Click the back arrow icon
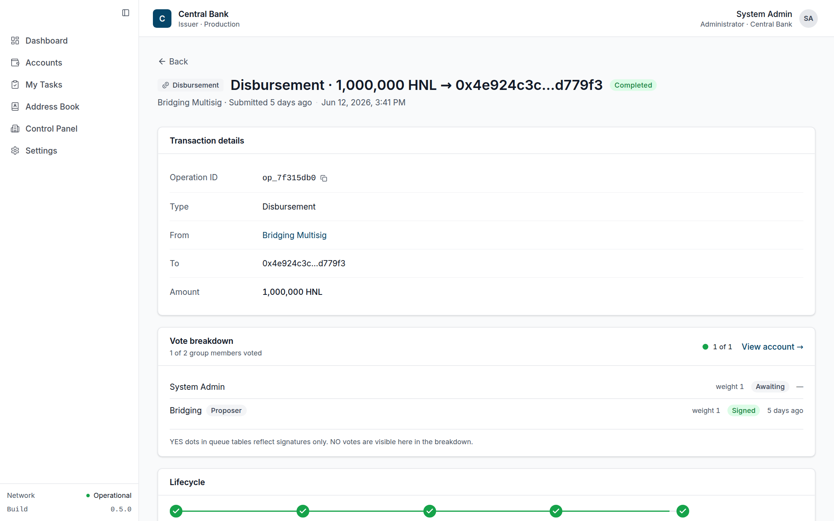 tap(162, 61)
